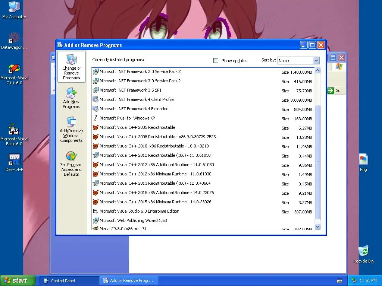This screenshot has width=382, height=286.
Task: Select Visual C++ 2008 Redistributable 9.0.30729.7523 entry
Action: (203, 137)
